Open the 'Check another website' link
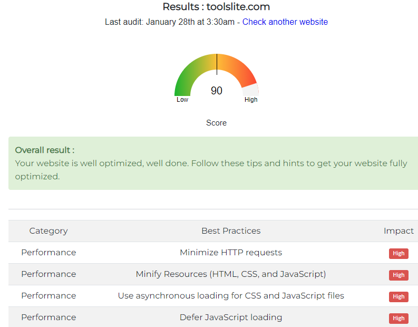This screenshot has width=418, height=327. coord(285,22)
